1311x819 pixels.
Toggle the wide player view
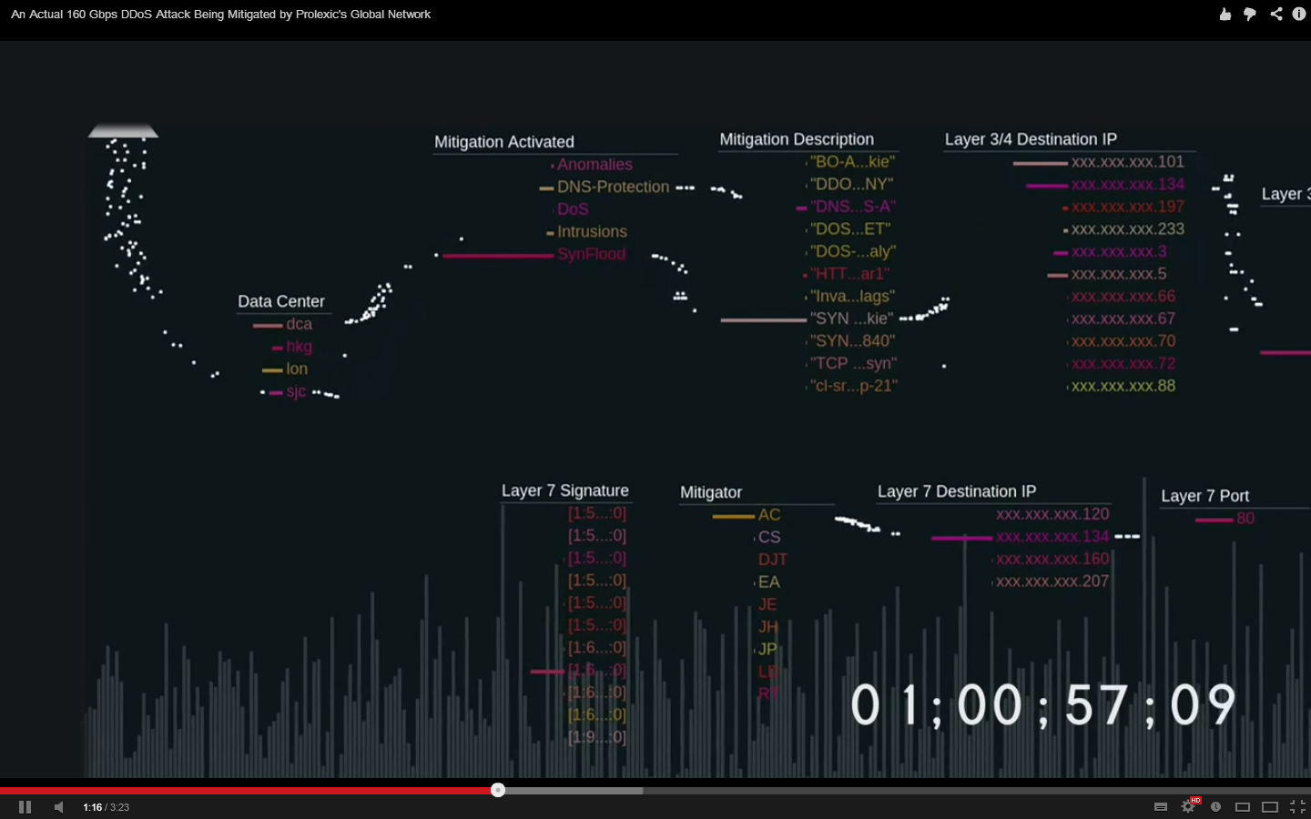coord(1270,806)
